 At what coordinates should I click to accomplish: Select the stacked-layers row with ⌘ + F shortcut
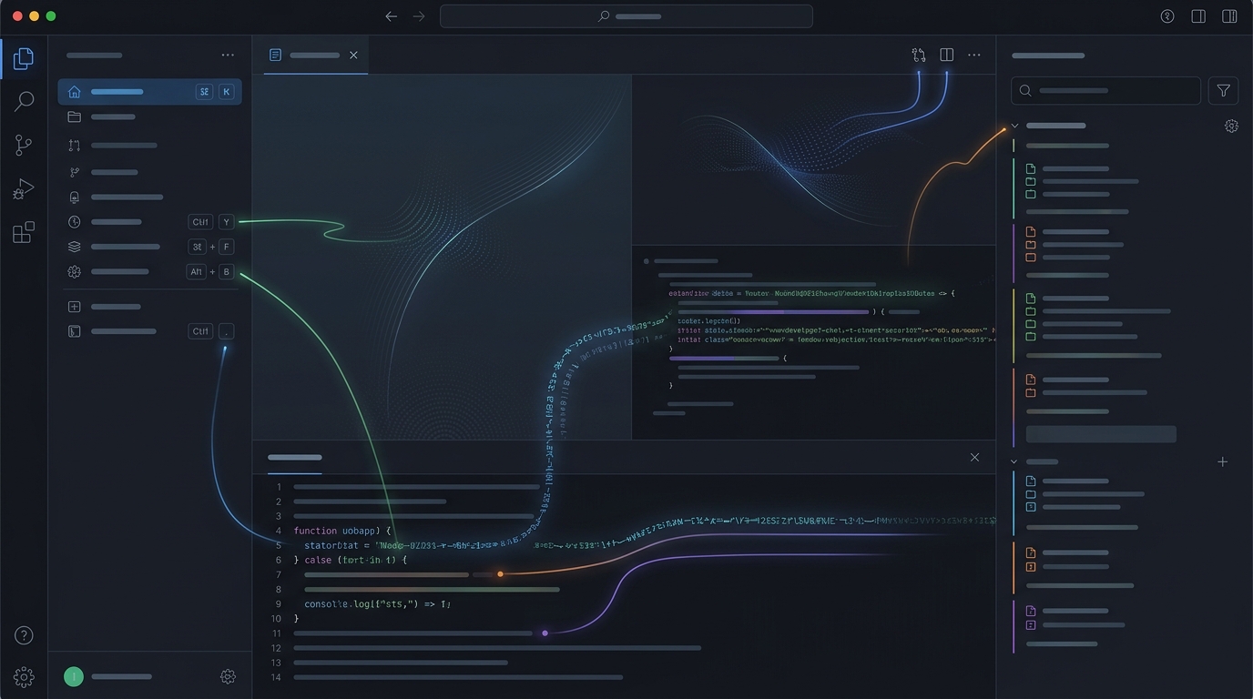tap(150, 247)
